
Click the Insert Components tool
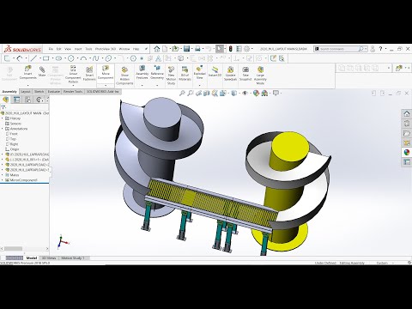coord(27,73)
